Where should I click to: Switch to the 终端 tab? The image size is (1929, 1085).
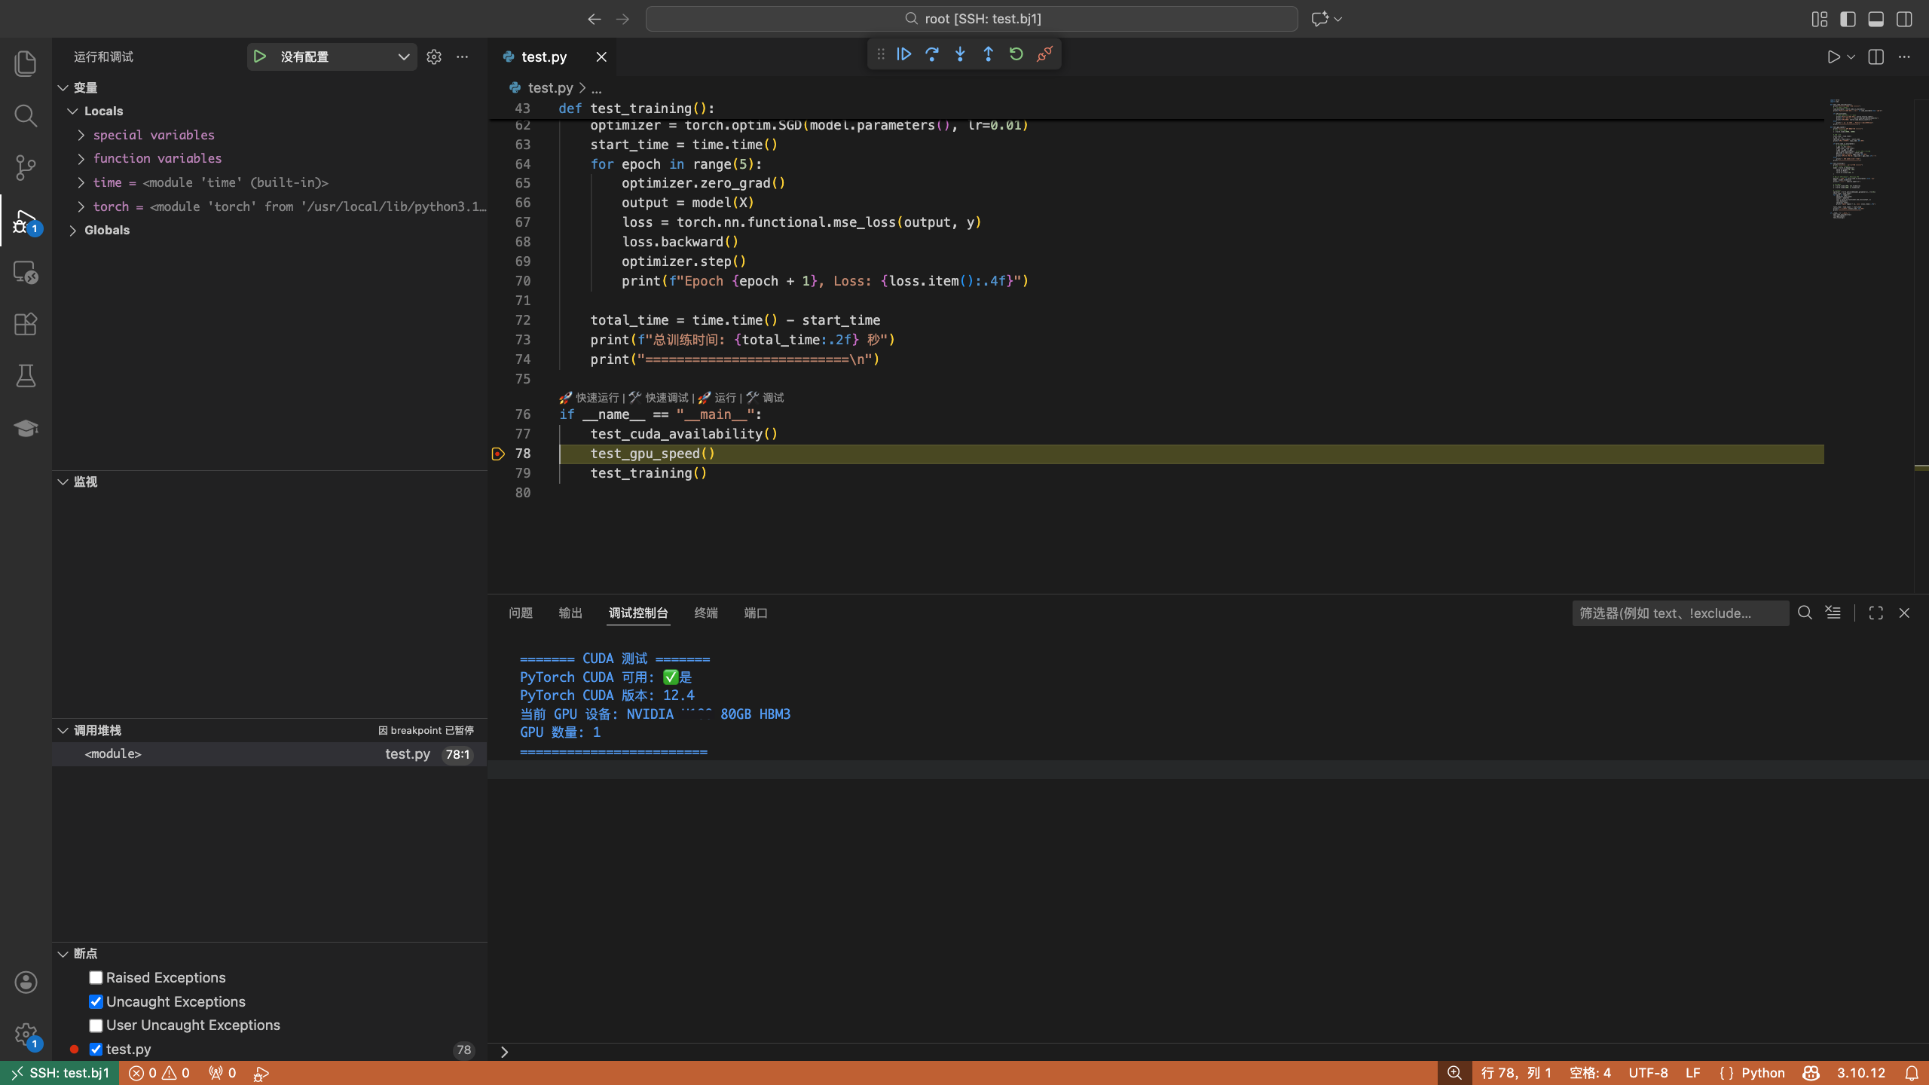(x=705, y=613)
